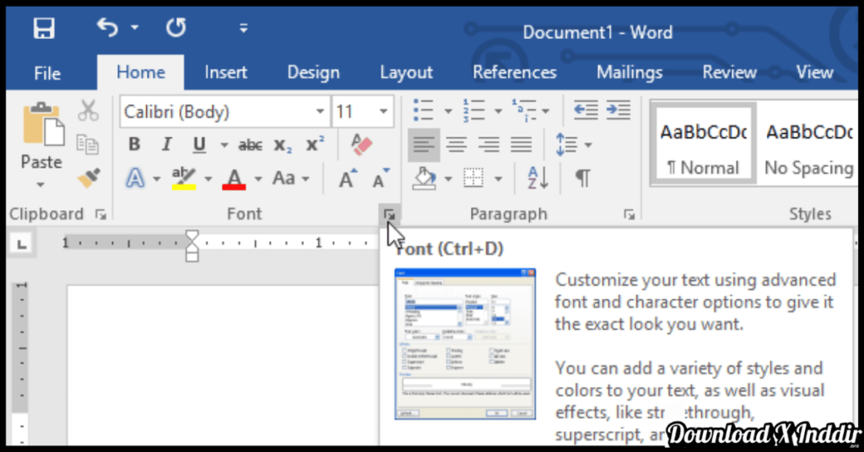The height and width of the screenshot is (452, 864).
Task: Toggle Strikethrough formatting
Action: pyautogui.click(x=250, y=145)
